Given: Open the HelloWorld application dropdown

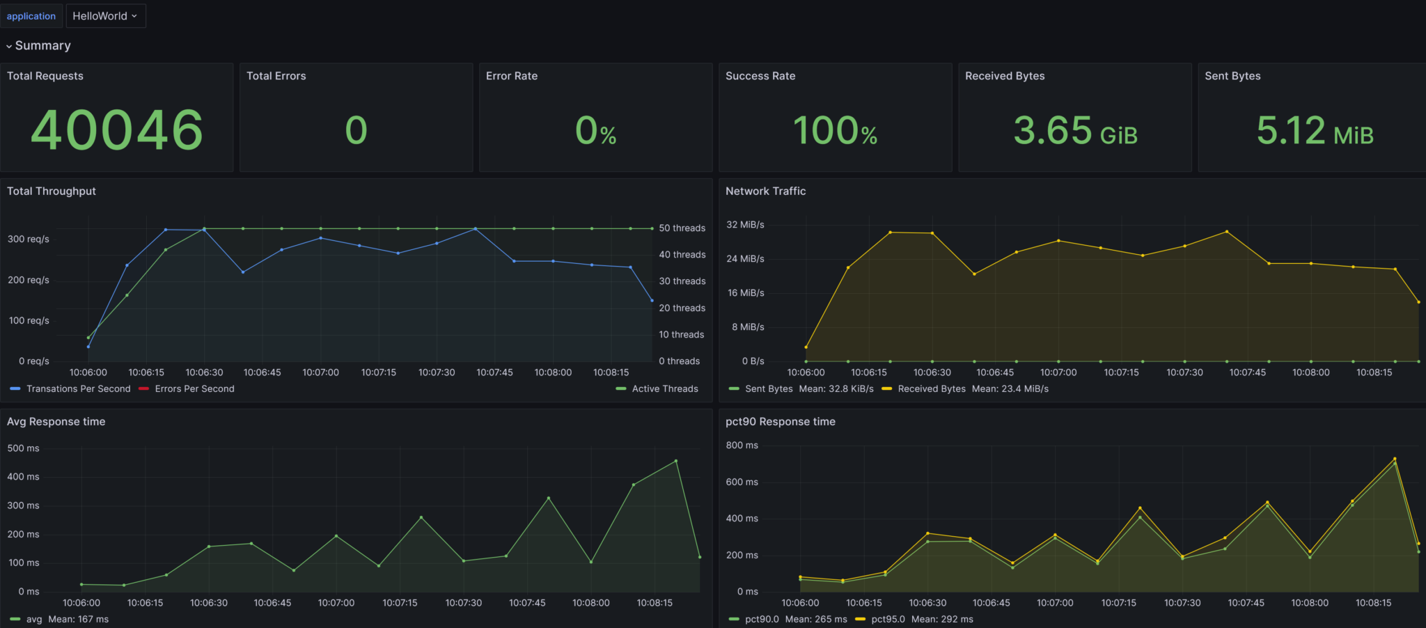Looking at the screenshot, I should point(105,16).
